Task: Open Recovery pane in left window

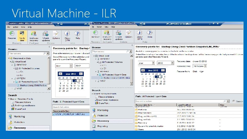Action: 29,128
